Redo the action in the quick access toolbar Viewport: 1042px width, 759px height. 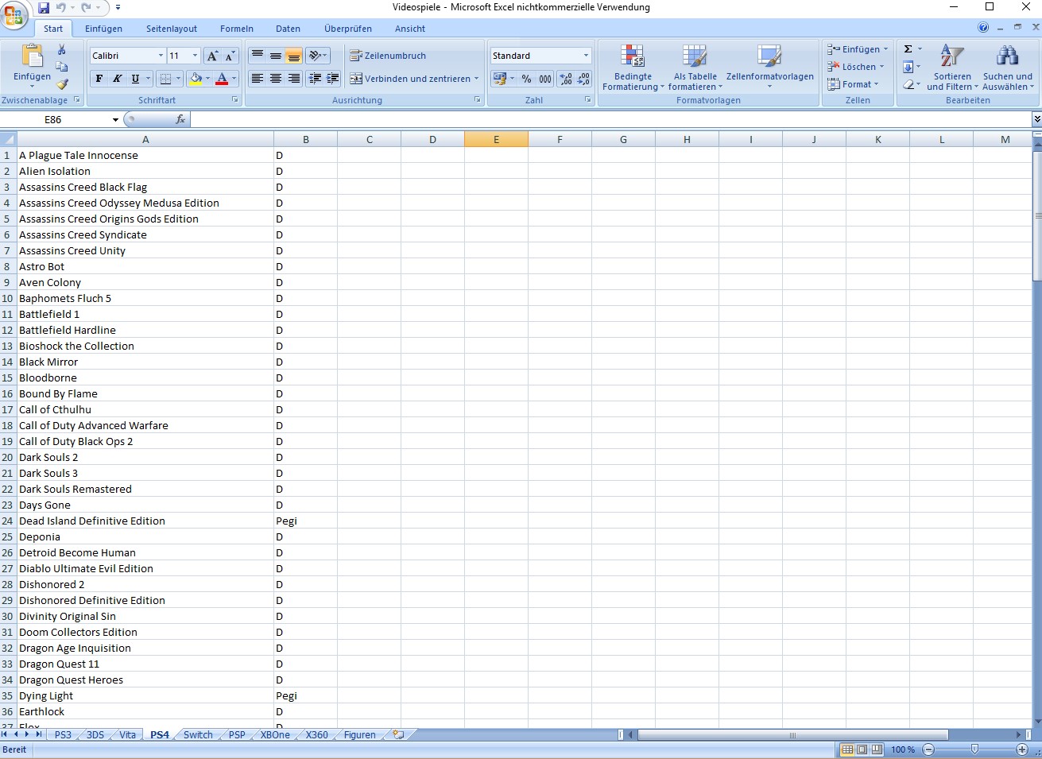[86, 8]
